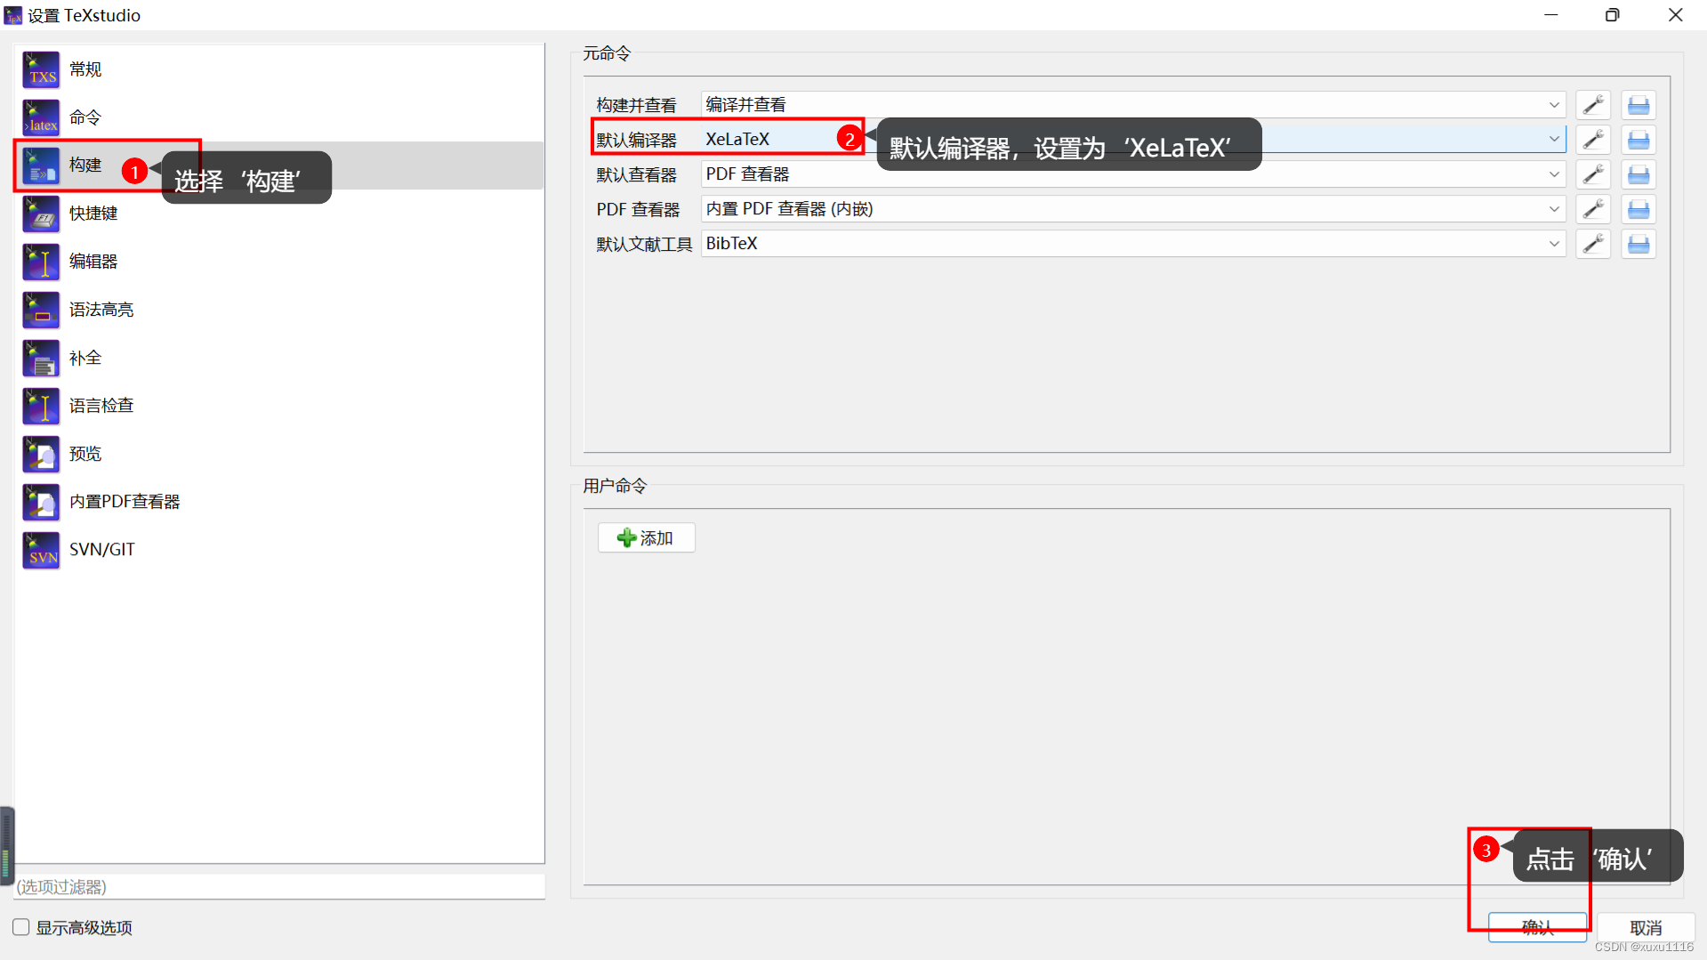Image resolution: width=1707 pixels, height=960 pixels.
Task: Configure 默认文献工具 with wrench icon
Action: click(x=1593, y=244)
